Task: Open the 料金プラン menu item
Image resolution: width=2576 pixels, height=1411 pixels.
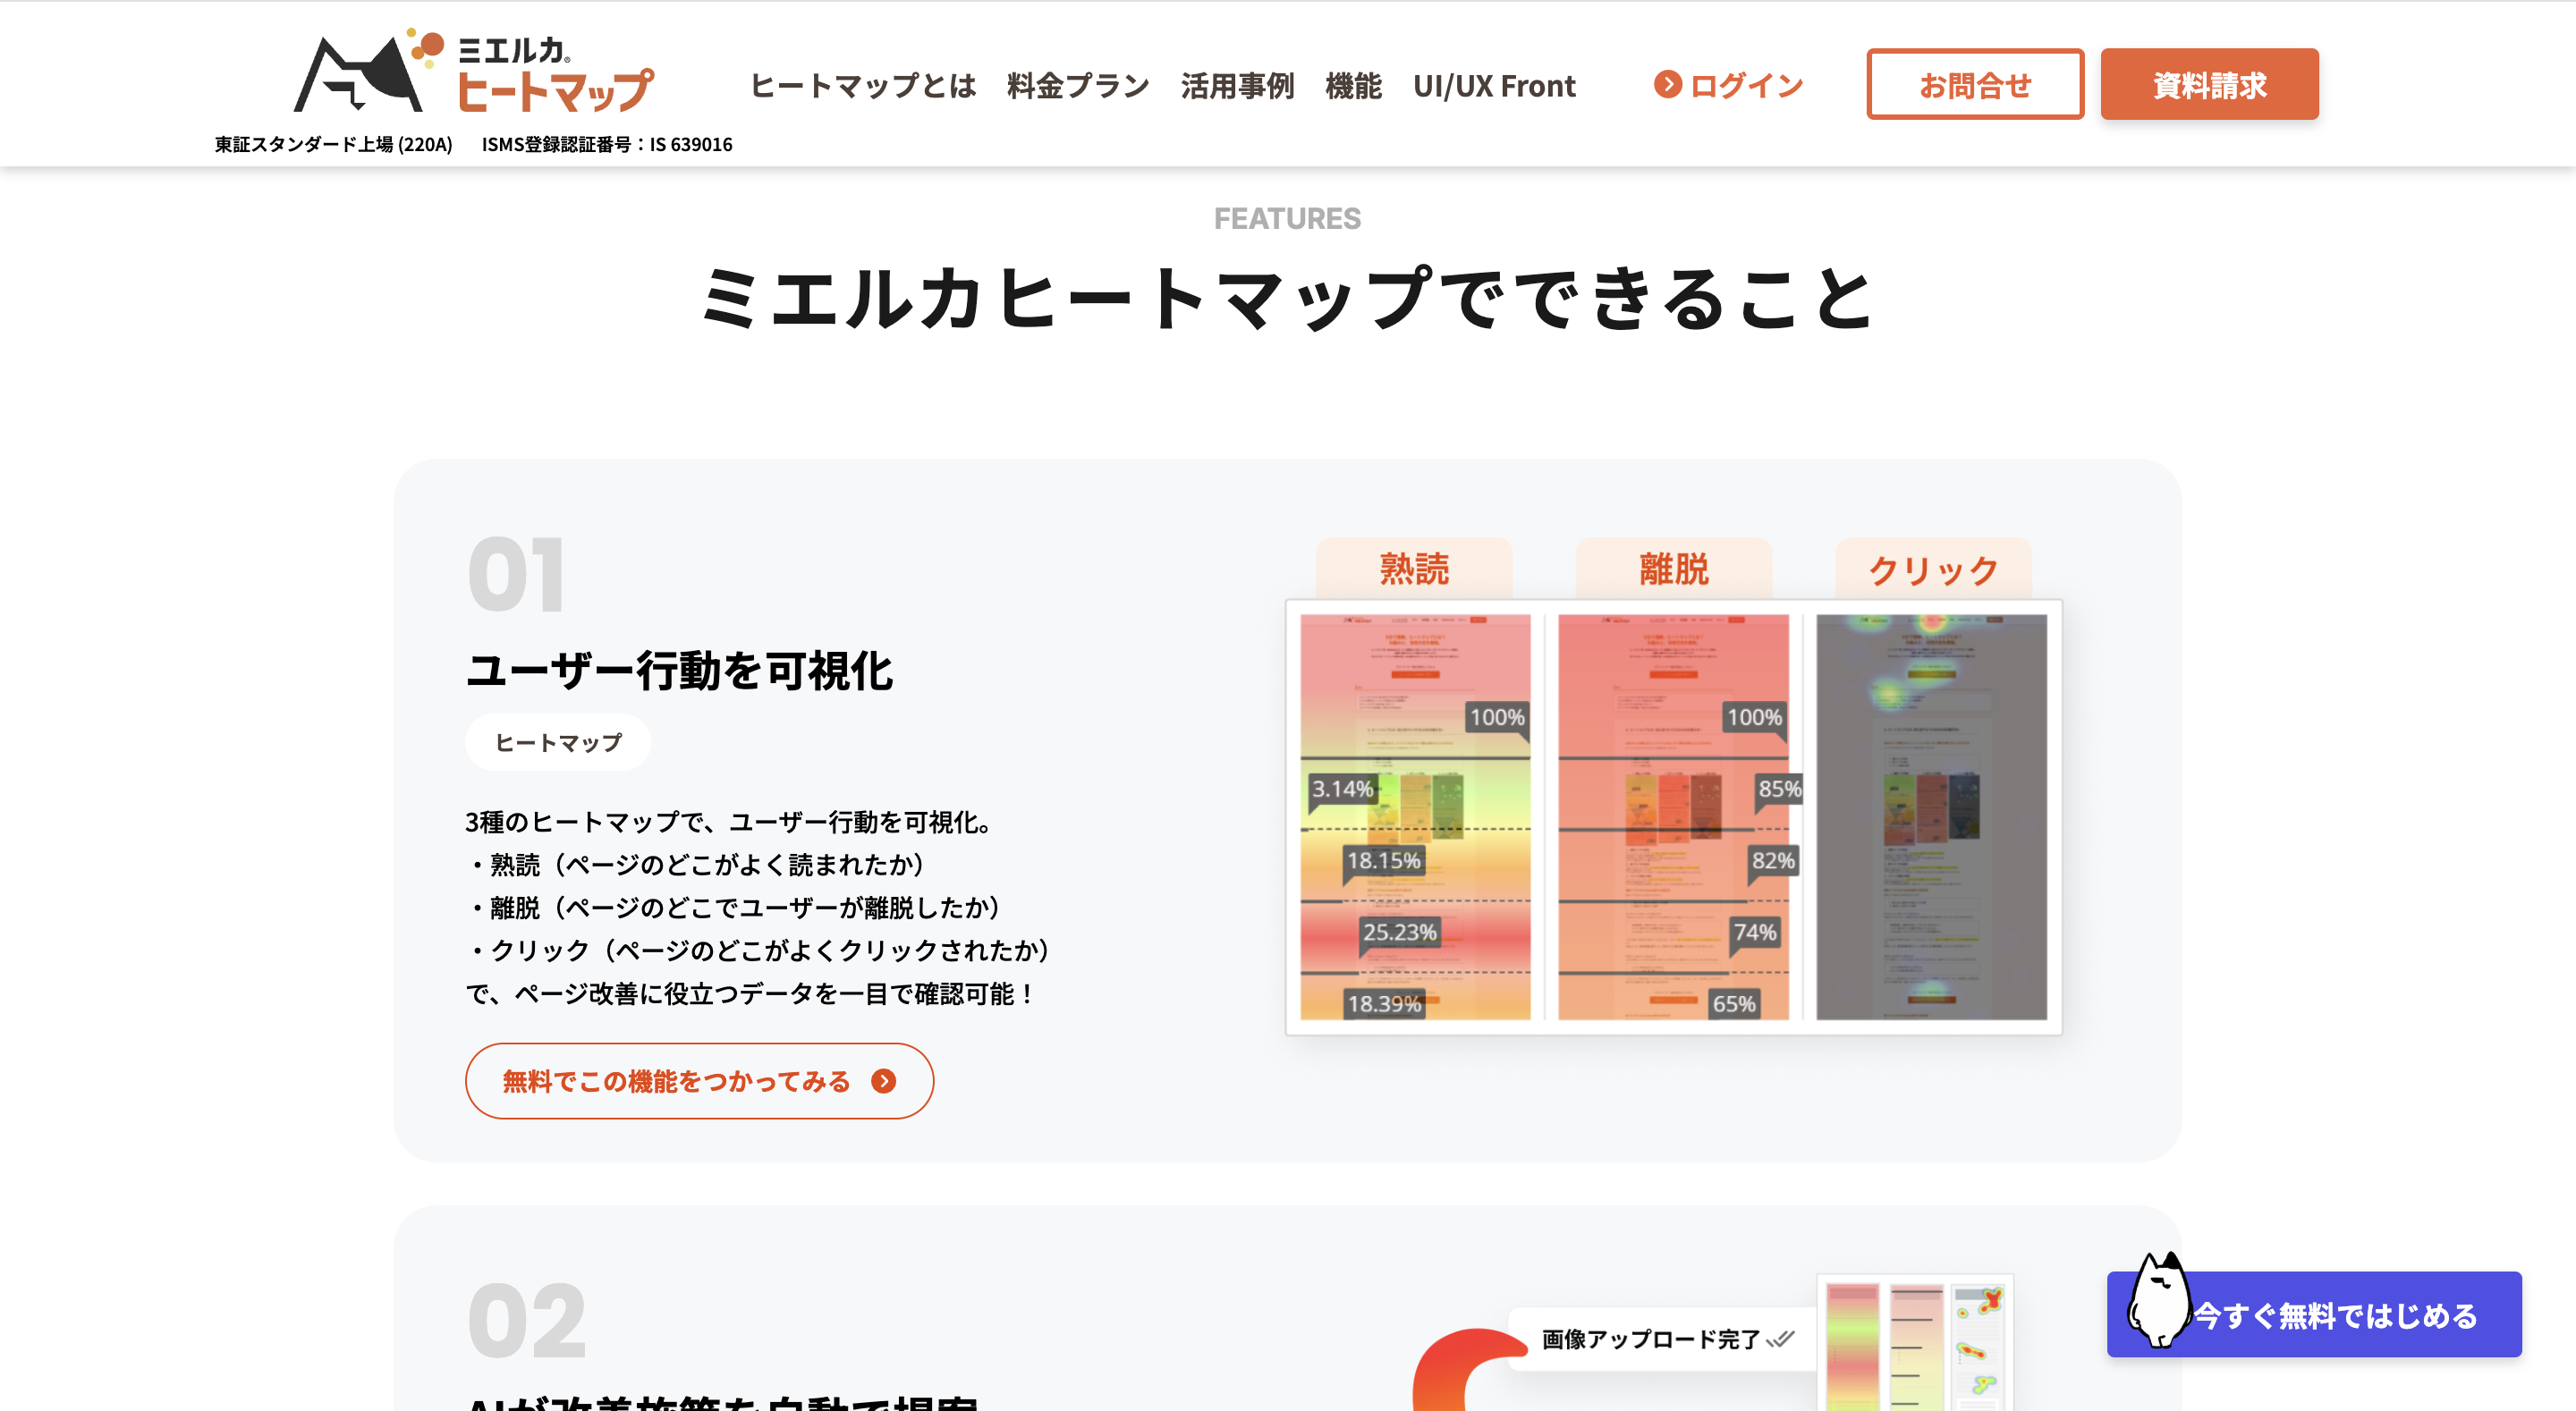Action: tap(1078, 86)
